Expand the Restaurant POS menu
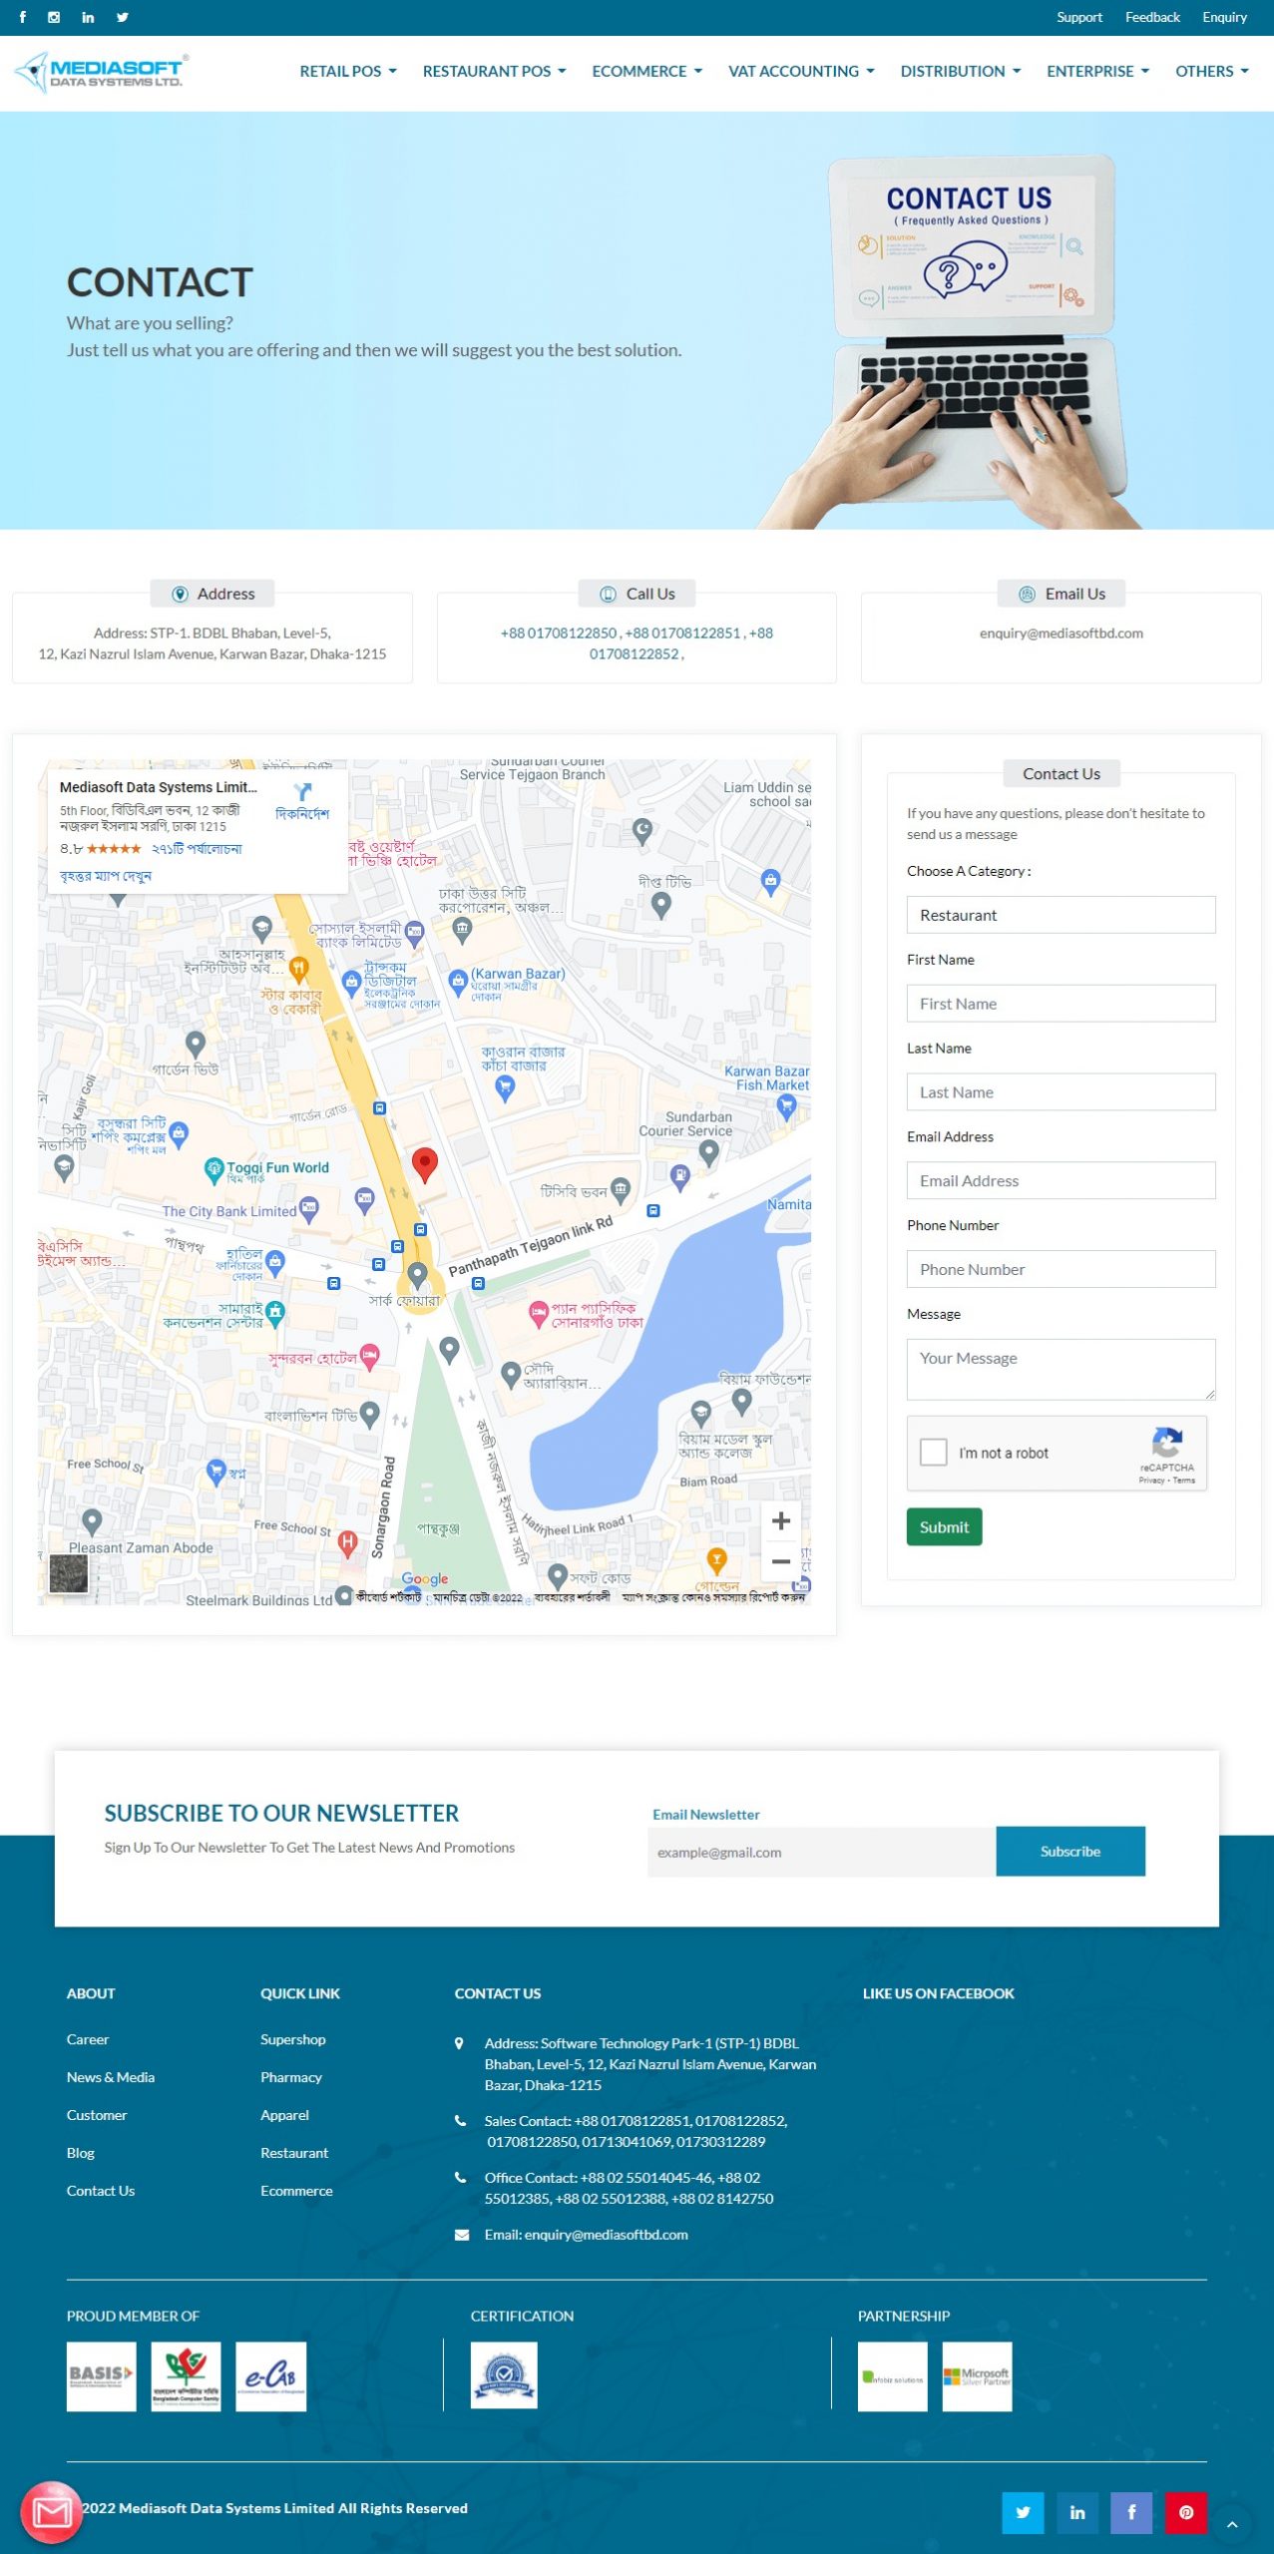The height and width of the screenshot is (2554, 1274). click(495, 71)
